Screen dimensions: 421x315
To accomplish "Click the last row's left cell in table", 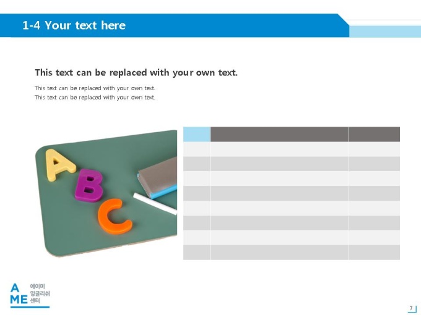I will coord(196,253).
